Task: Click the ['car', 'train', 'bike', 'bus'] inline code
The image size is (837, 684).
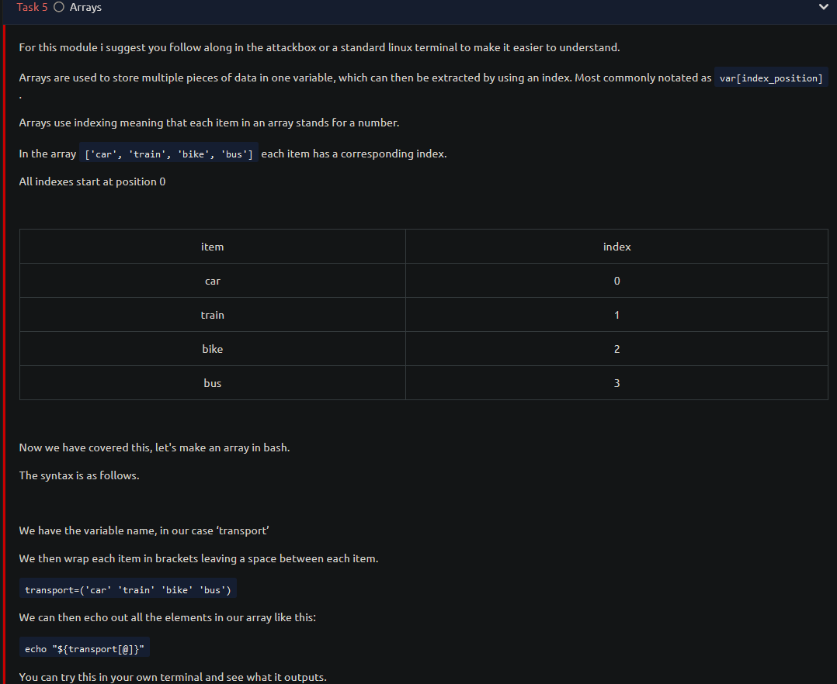Action: point(168,154)
